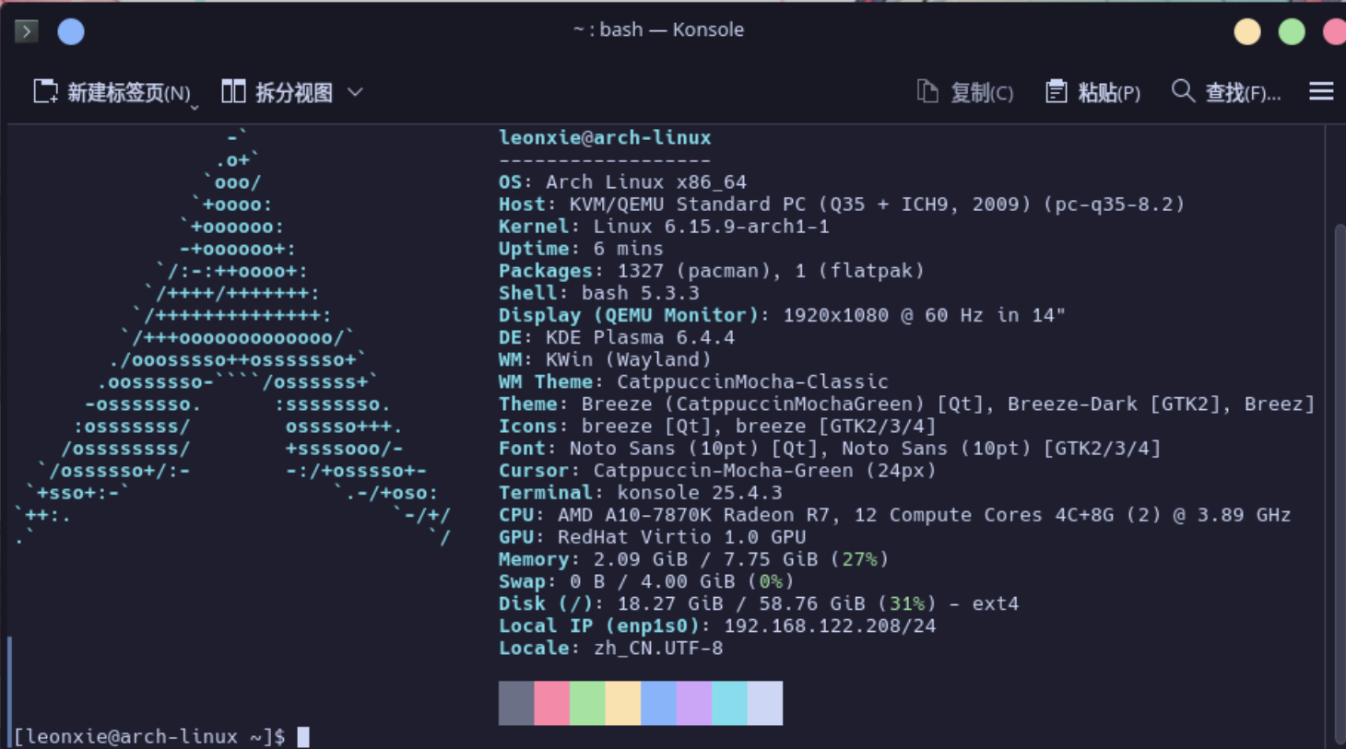1346x749 pixels.
Task: Click the "27%" memory percentage
Action: (x=859, y=559)
